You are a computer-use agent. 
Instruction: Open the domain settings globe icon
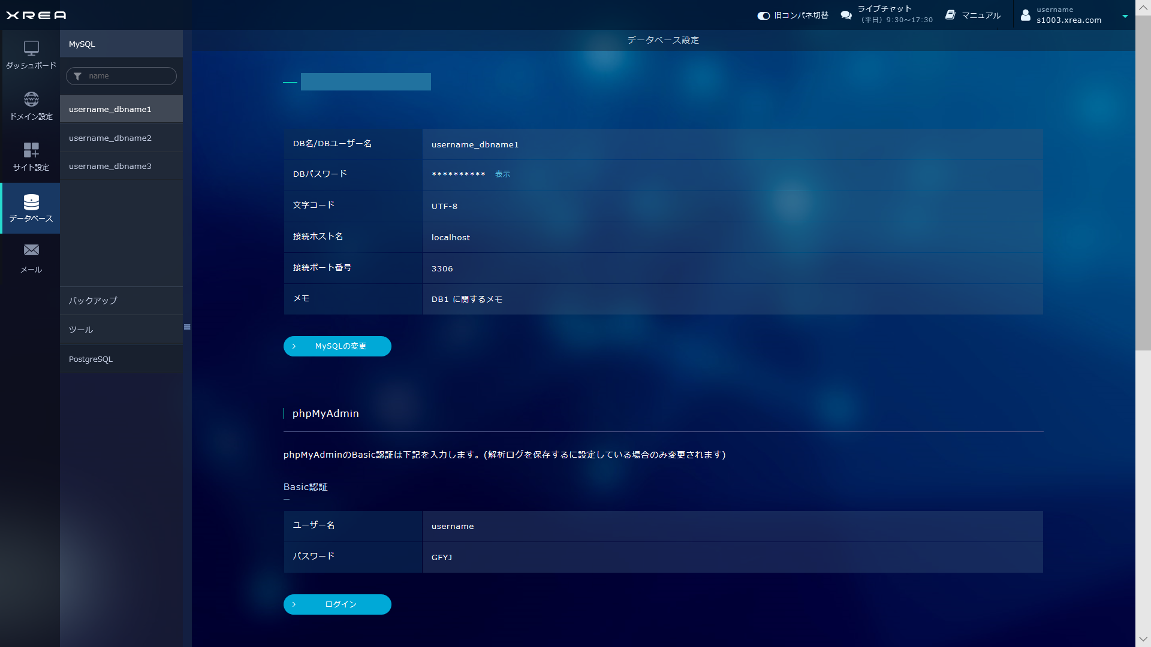31,99
